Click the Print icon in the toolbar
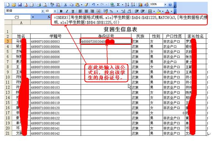The image size is (214, 141). pos(39,5)
